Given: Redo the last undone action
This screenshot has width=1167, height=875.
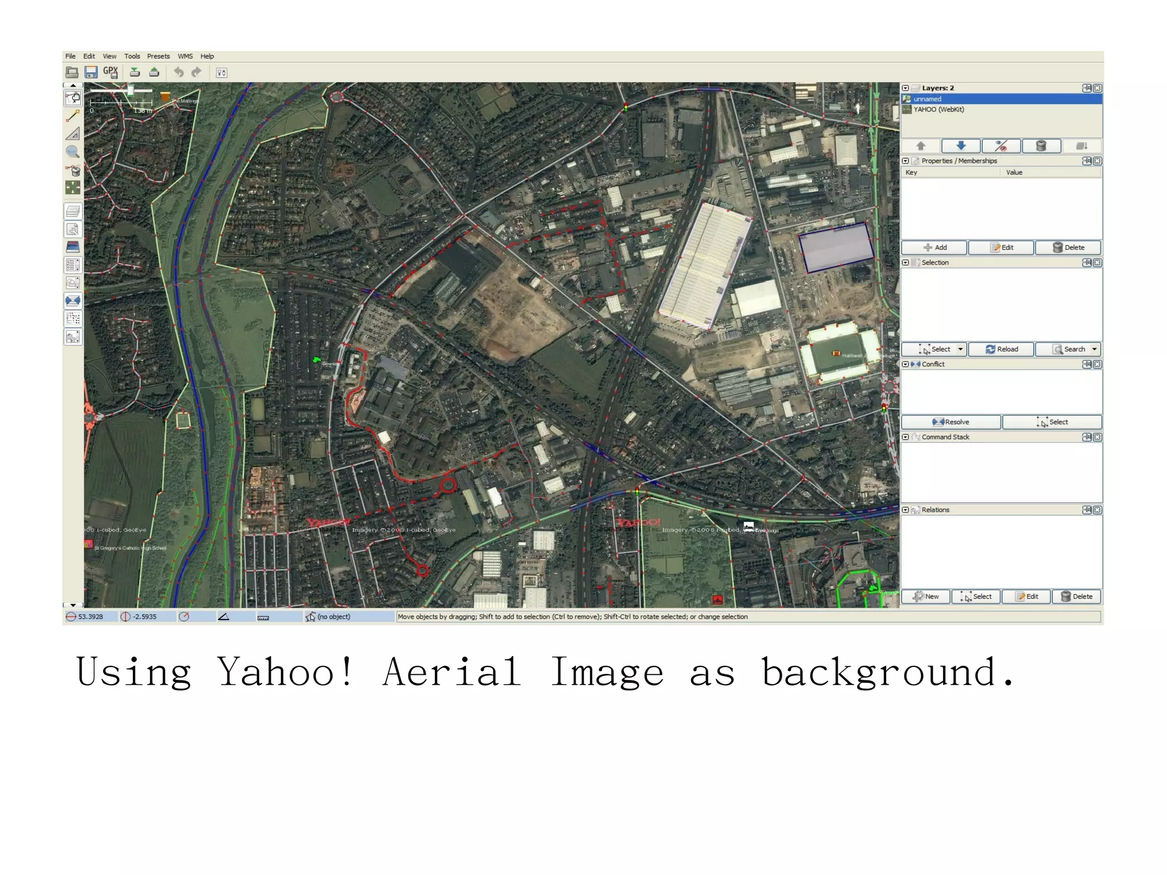Looking at the screenshot, I should pos(197,72).
